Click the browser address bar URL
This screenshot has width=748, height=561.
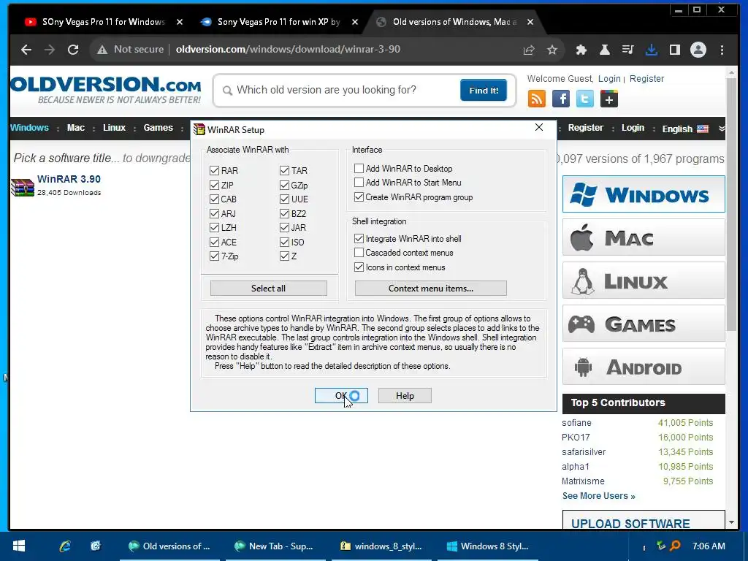[x=288, y=50]
